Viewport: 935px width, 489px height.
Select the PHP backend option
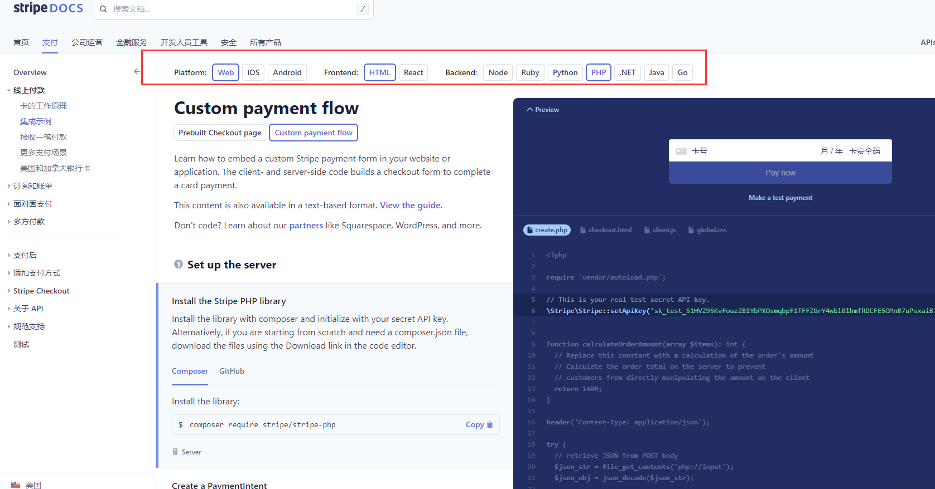tap(599, 72)
